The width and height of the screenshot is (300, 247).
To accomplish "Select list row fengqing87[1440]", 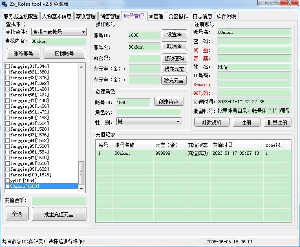I will [41, 100].
